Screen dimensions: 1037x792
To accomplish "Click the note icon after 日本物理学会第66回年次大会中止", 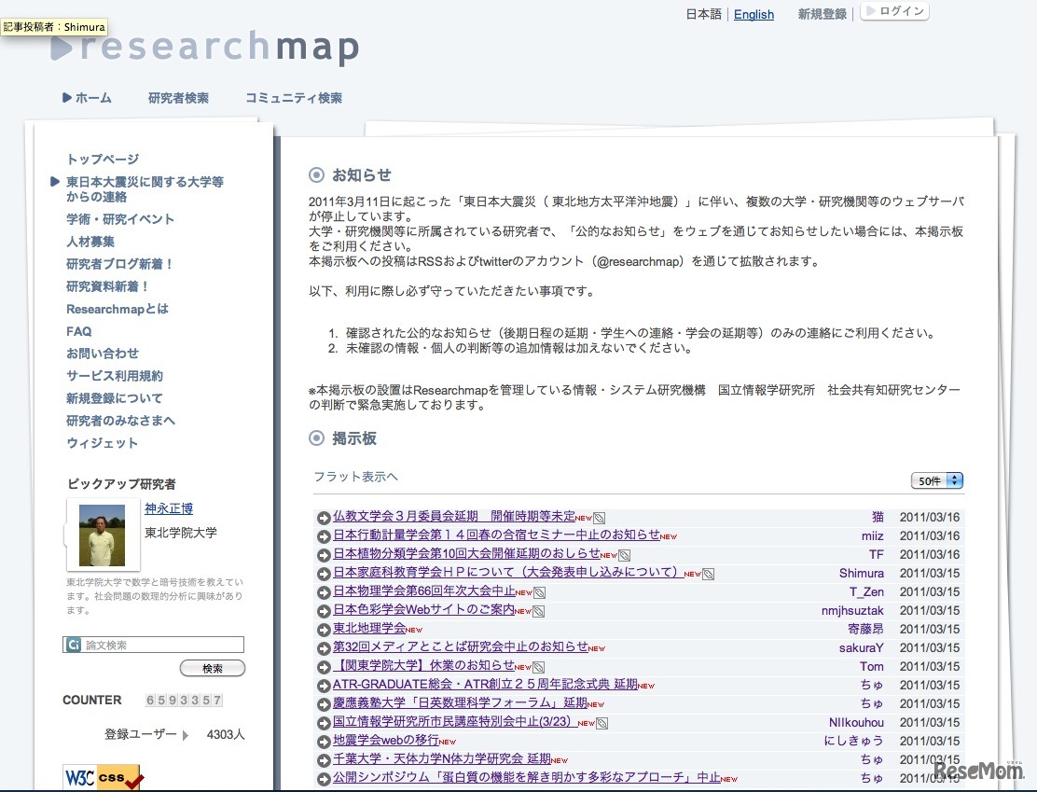I will click(539, 592).
